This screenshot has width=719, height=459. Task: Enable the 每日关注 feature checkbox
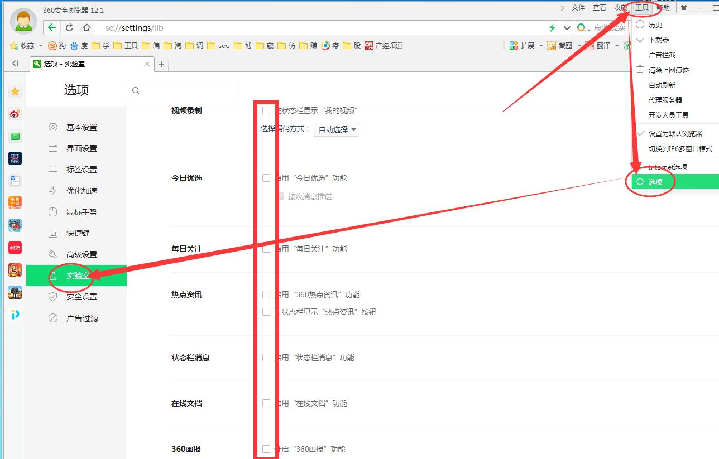pyautogui.click(x=266, y=249)
